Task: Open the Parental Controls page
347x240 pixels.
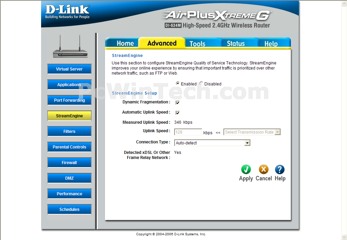Action: pyautogui.click(x=69, y=147)
